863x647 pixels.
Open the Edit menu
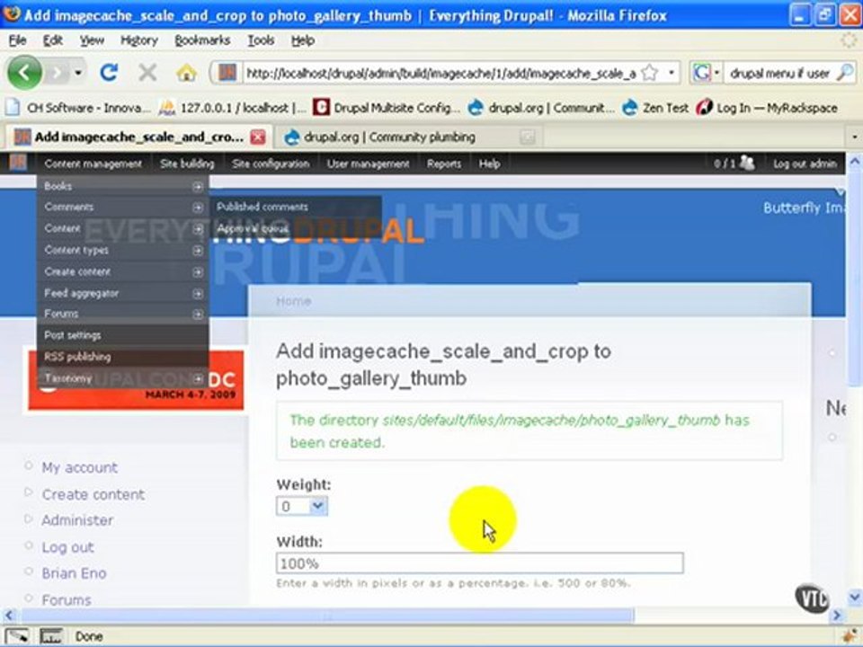[x=52, y=40]
